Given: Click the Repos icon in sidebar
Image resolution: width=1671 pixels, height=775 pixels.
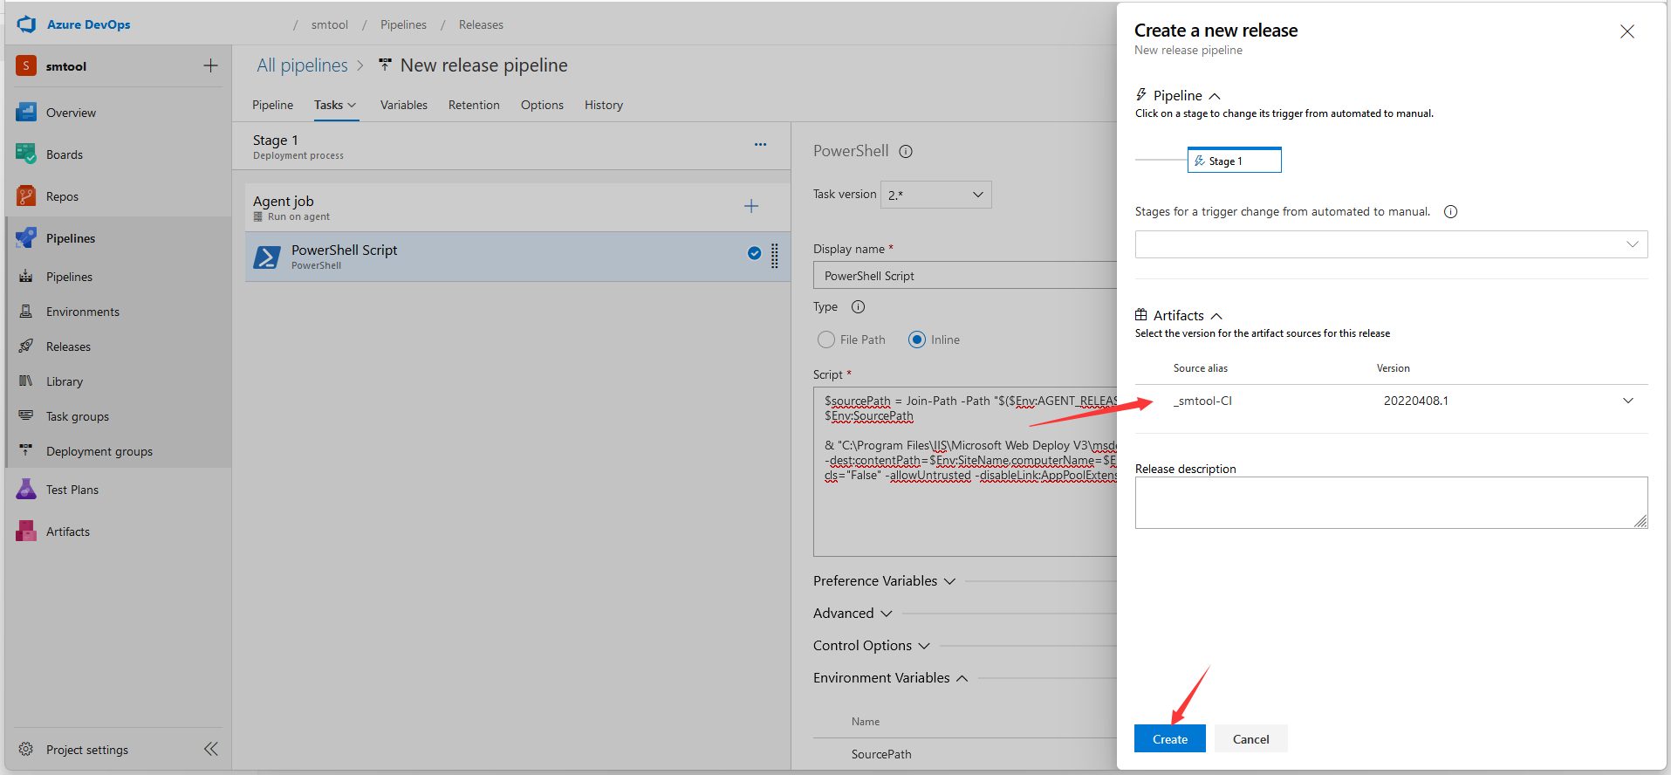Looking at the screenshot, I should pos(26,196).
